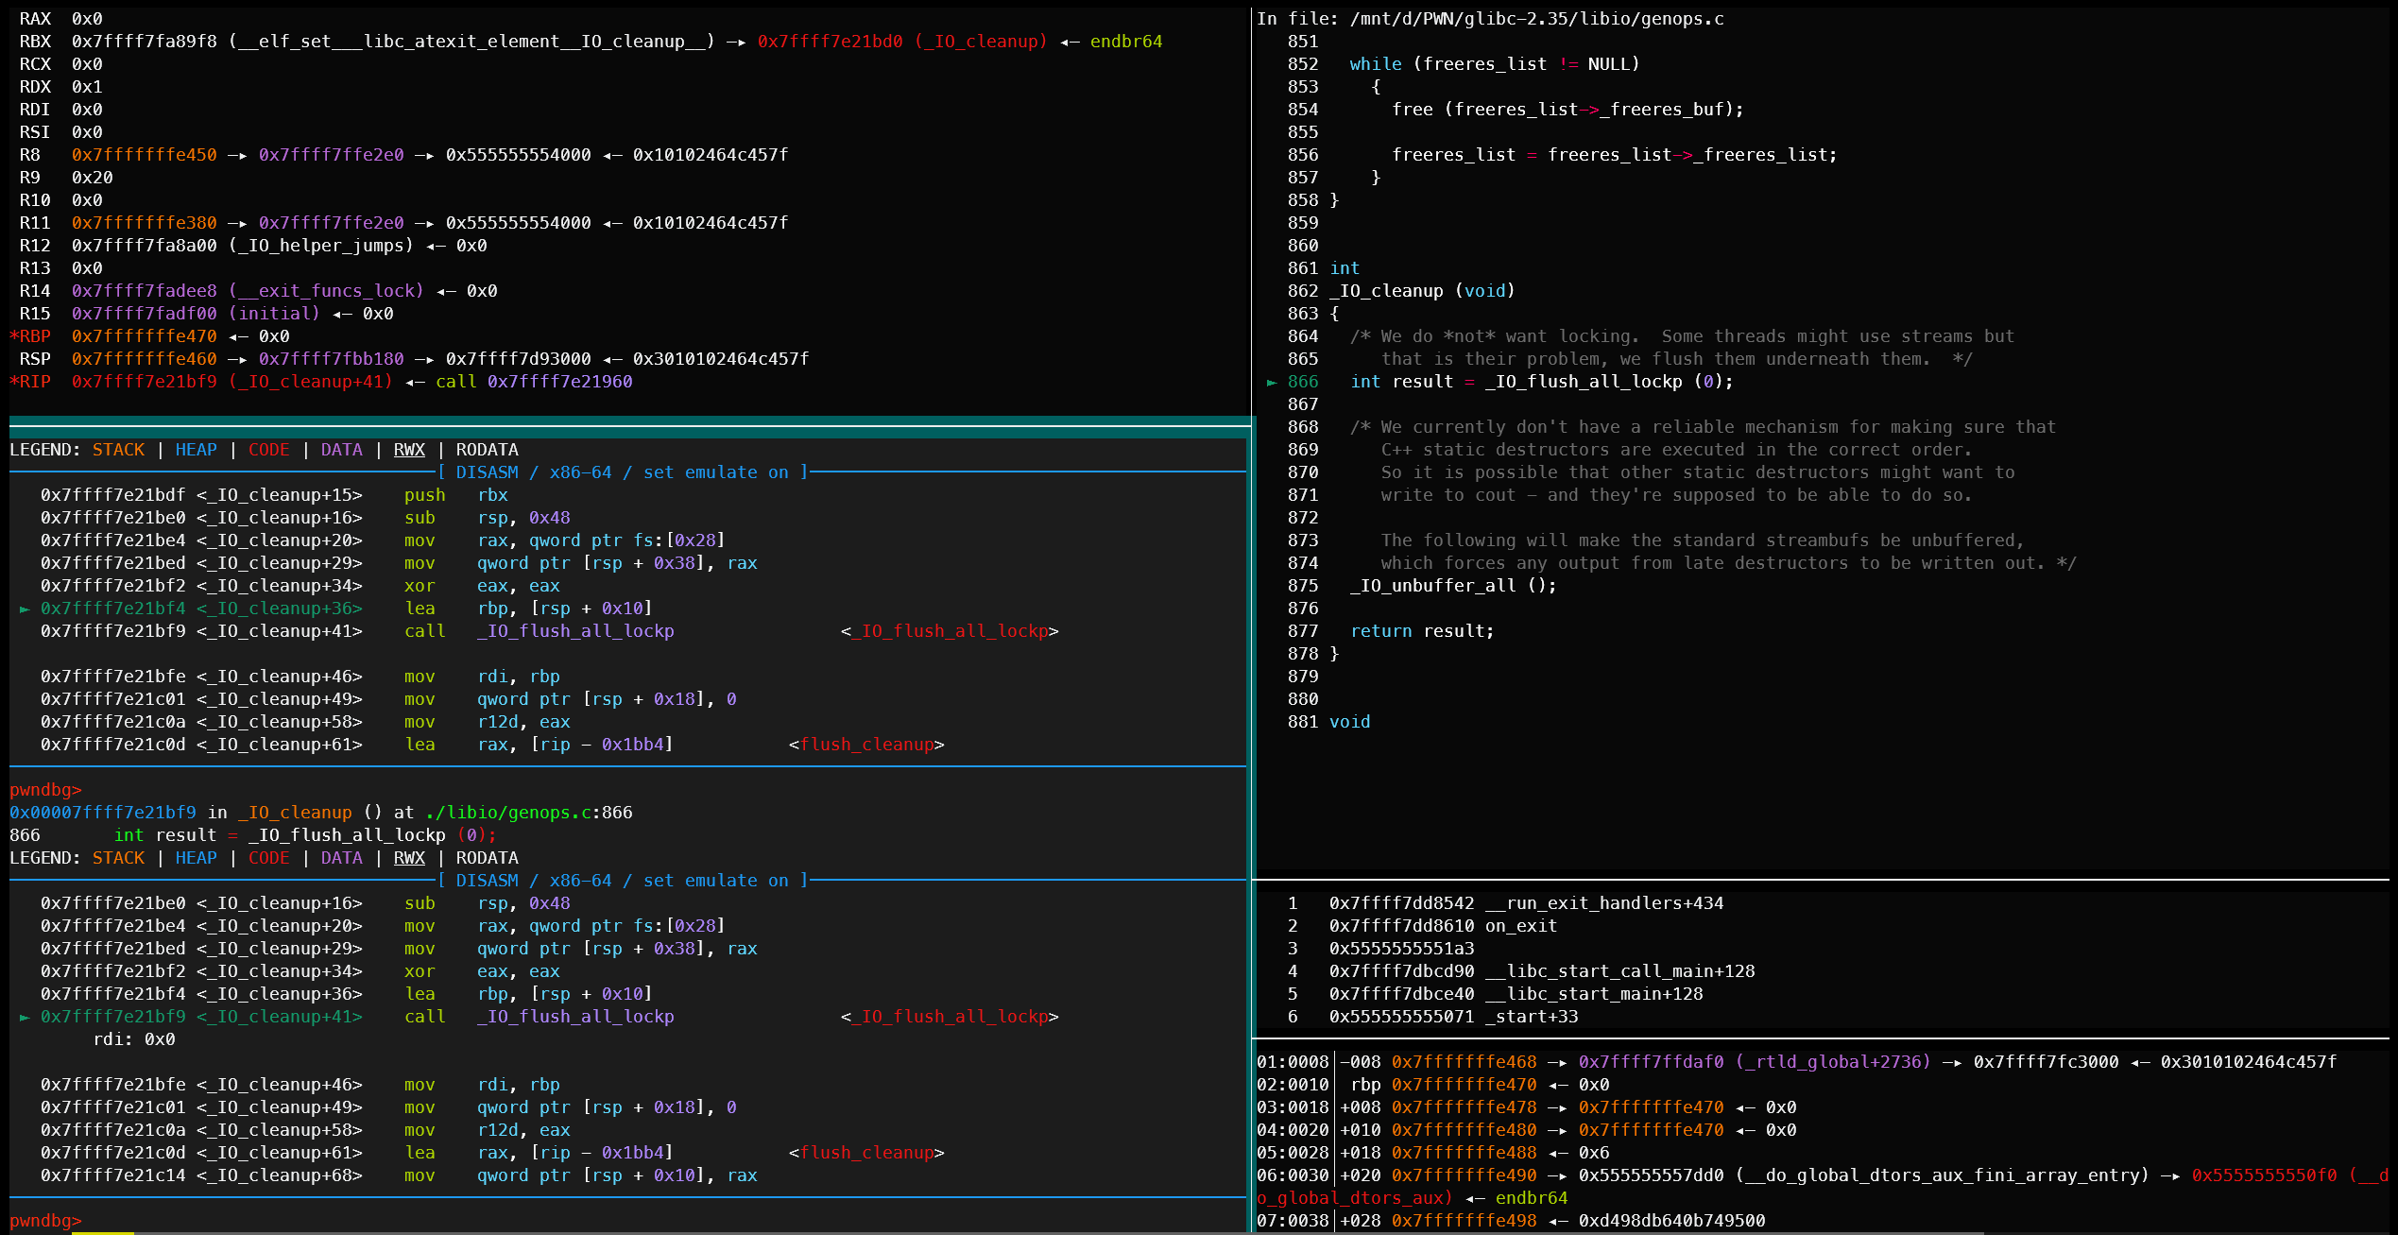The width and height of the screenshot is (2398, 1235).
Task: Click the HEAP label in the upper legend
Action: pos(196,450)
